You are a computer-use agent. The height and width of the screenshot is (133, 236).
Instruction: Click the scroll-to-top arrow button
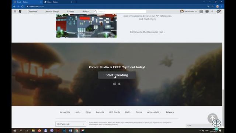click(212, 118)
